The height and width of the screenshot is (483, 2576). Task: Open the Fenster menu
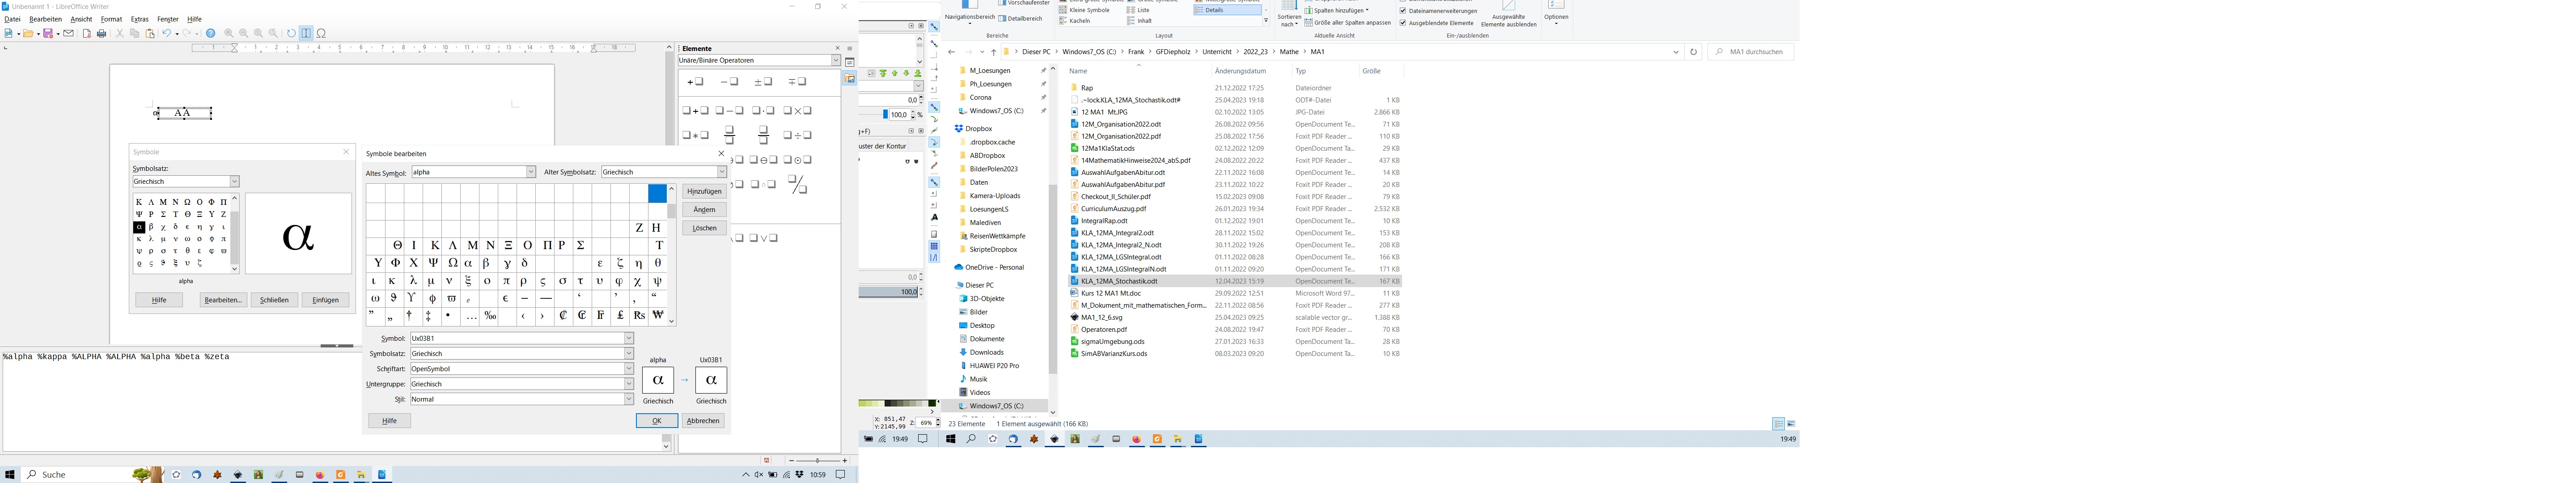tap(168, 19)
